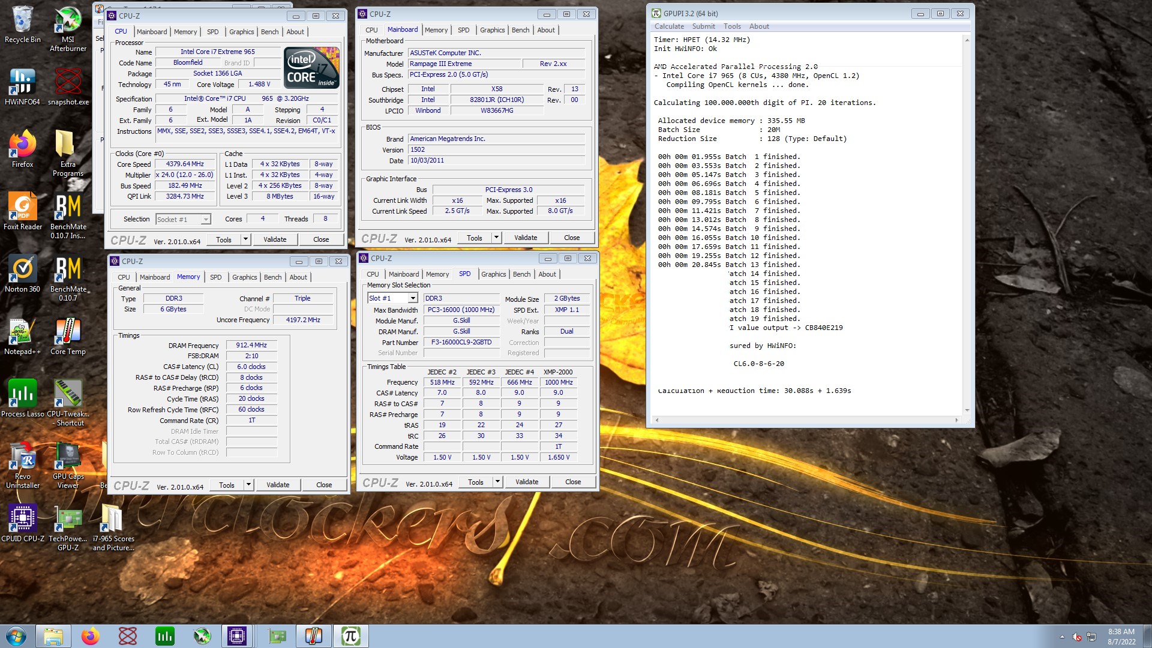Open the Extra Programs folder

point(68,154)
